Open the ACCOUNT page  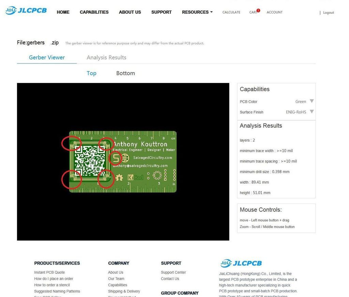pyautogui.click(x=274, y=12)
